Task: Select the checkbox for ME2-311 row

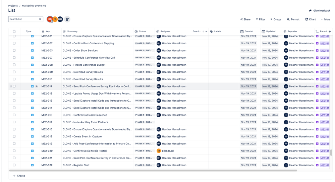Action: pos(14,86)
